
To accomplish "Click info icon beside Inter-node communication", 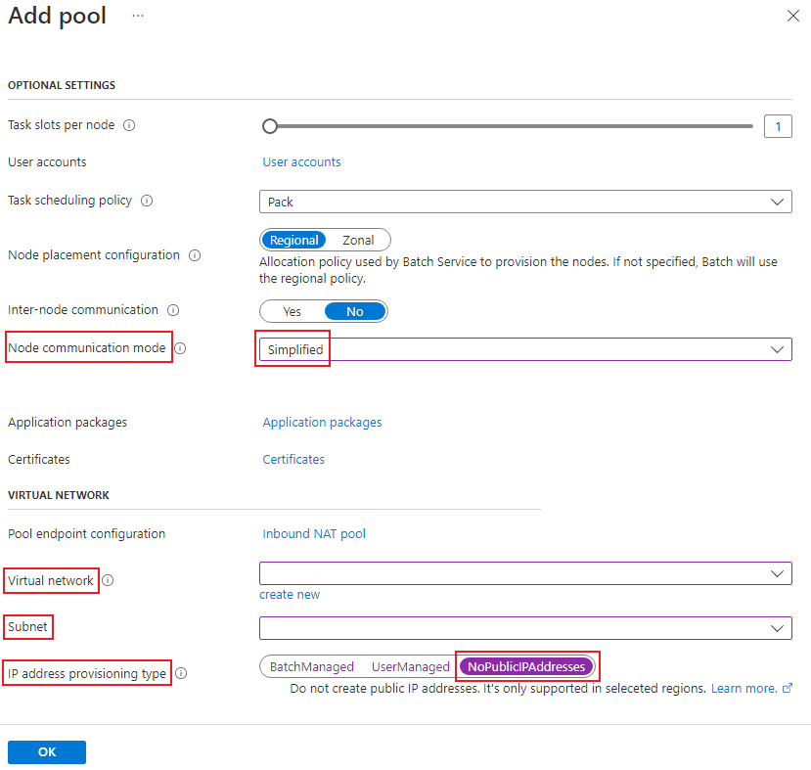I will [x=173, y=310].
